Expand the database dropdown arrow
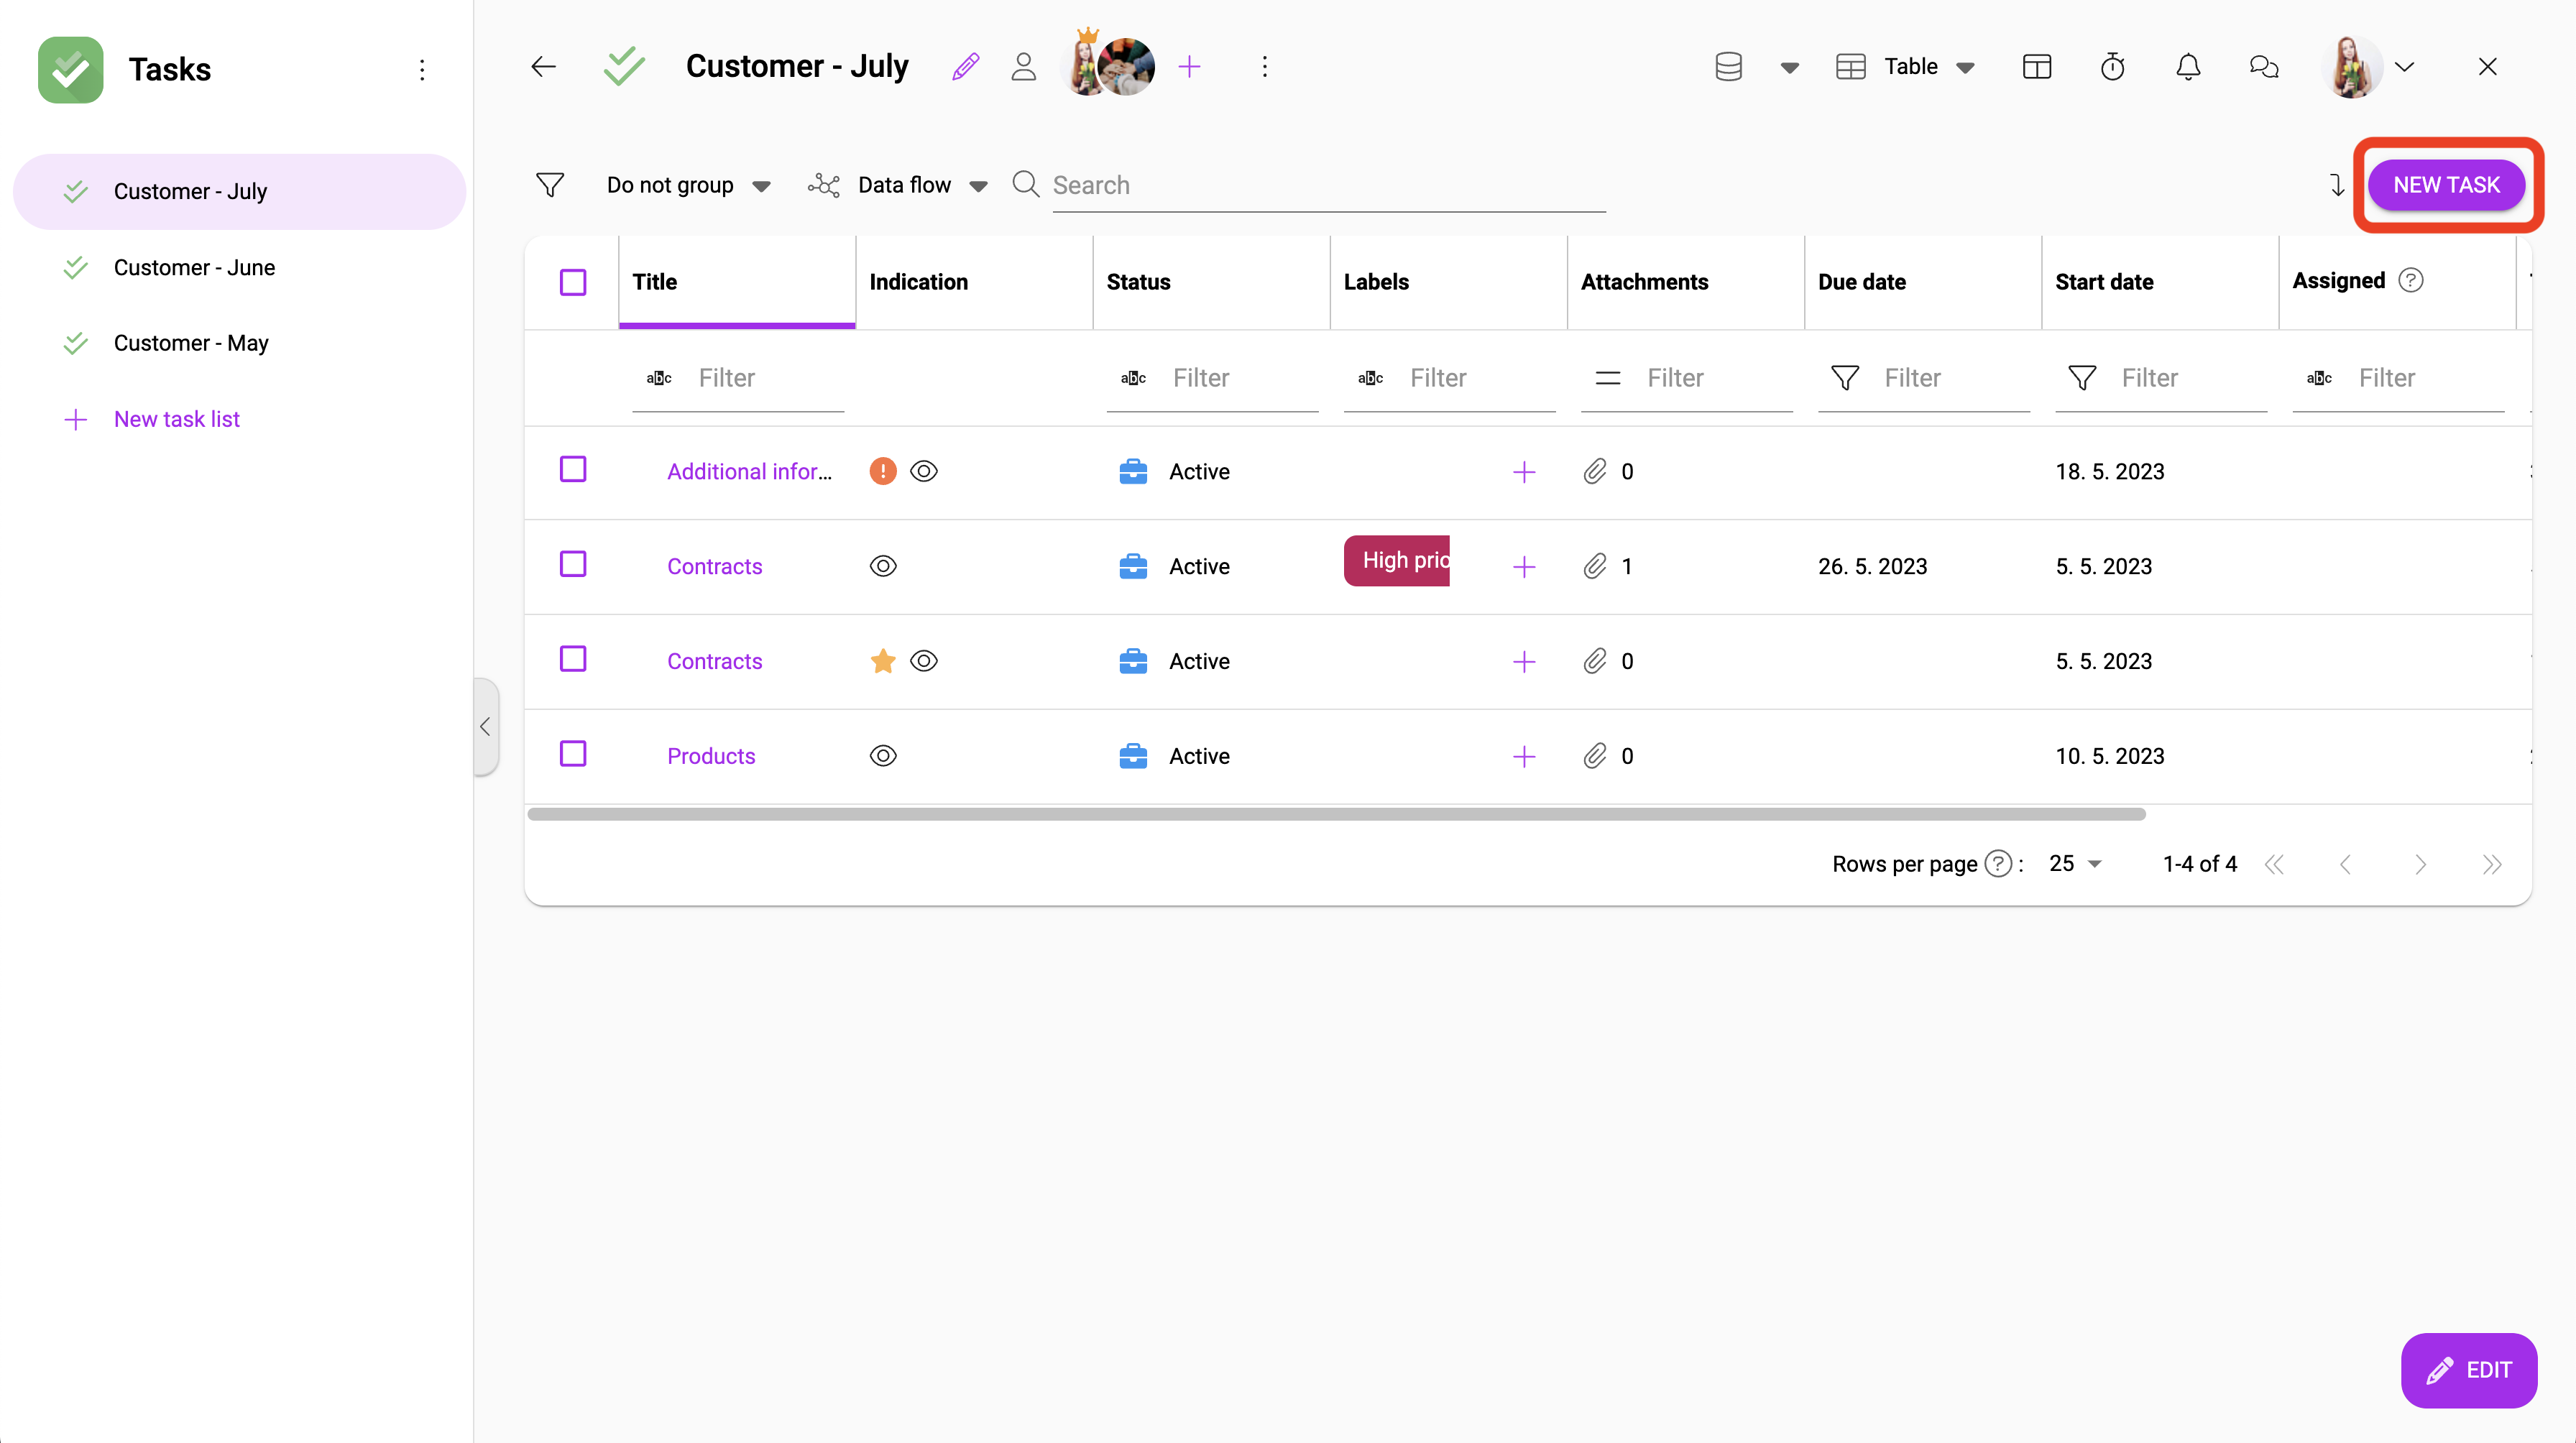The image size is (2576, 1443). pyautogui.click(x=1790, y=68)
